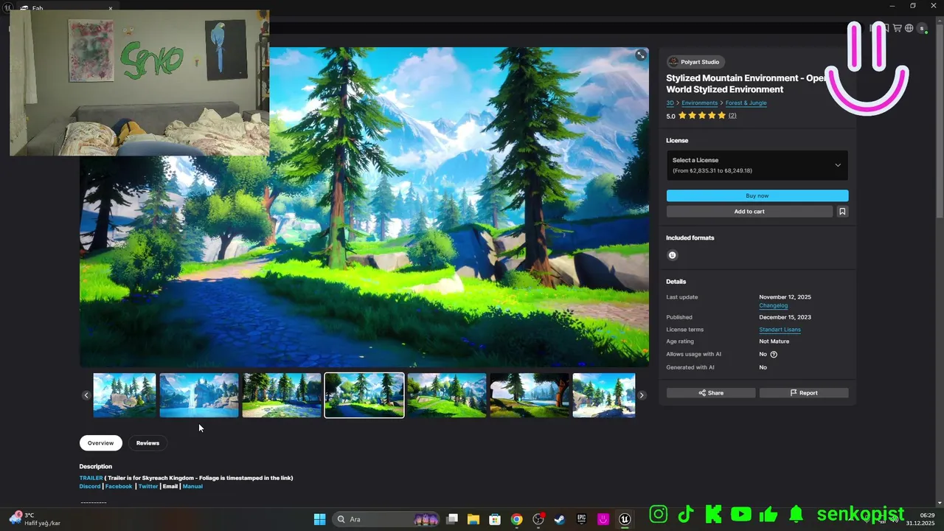This screenshot has height=531, width=944.
Task: Open the Email link in description
Action: [170, 487]
